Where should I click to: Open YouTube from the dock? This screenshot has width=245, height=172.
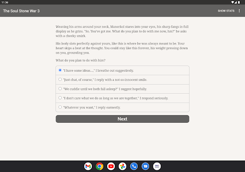[x=111, y=166]
